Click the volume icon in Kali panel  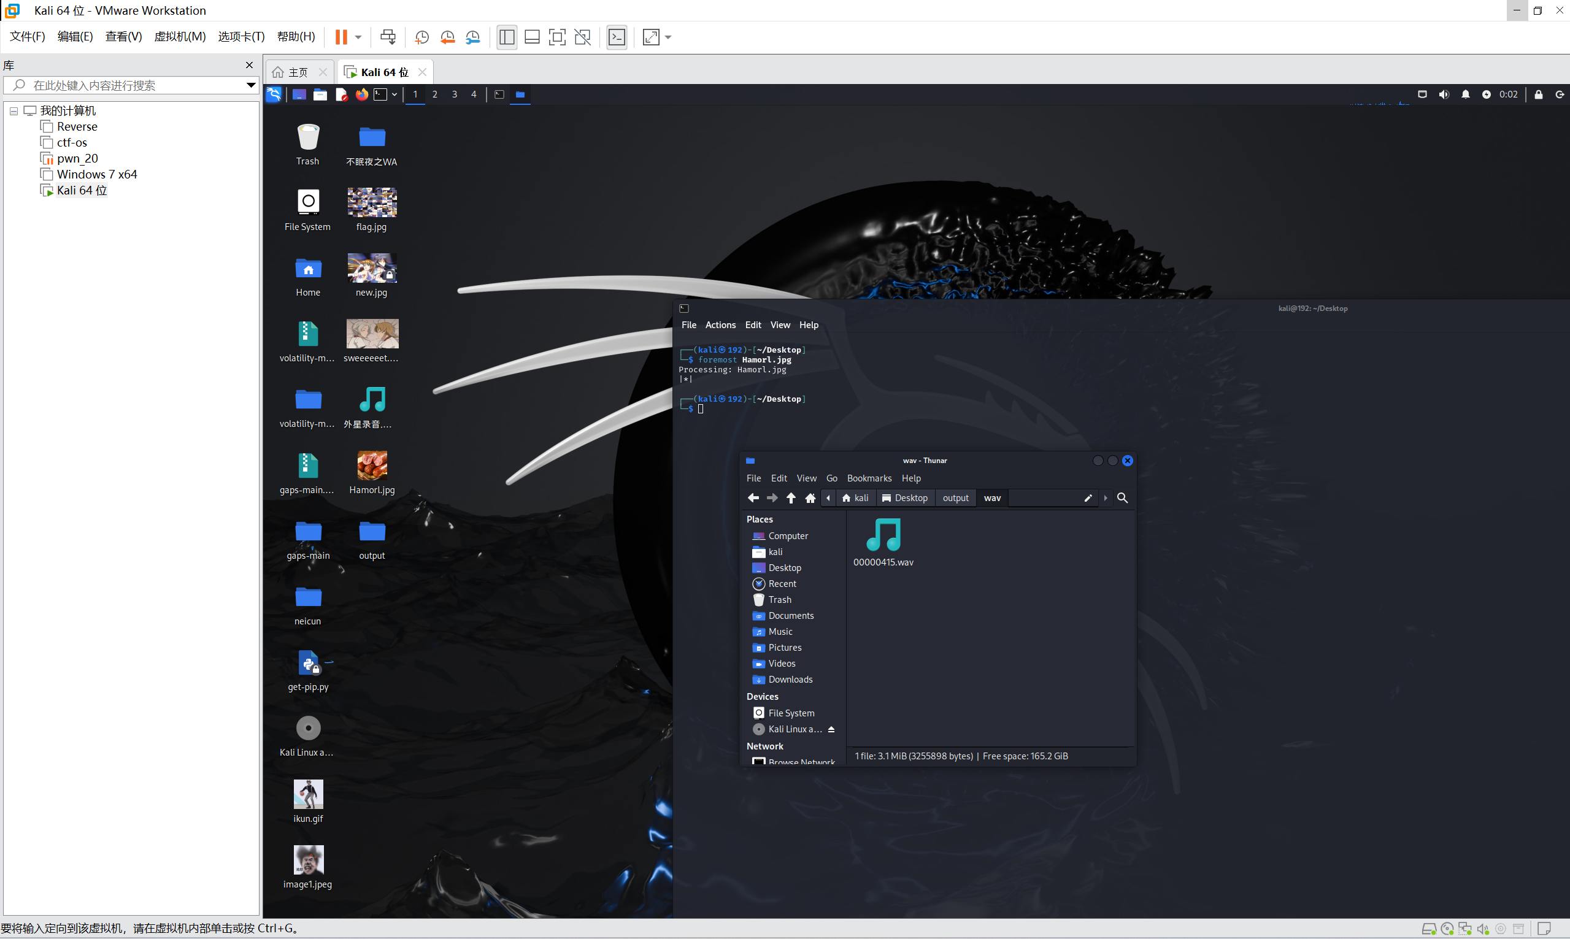pos(1444,94)
